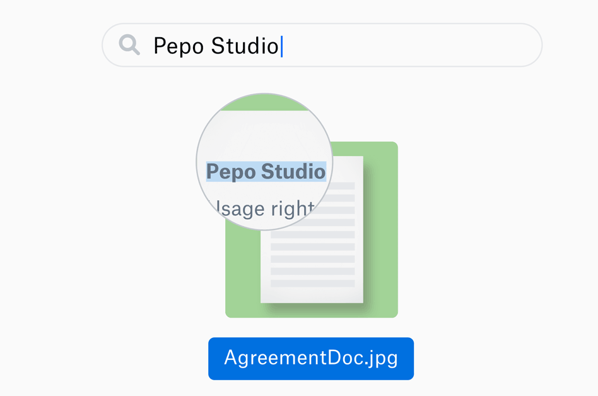Open the AgreementDoc.jpg file label
598x396 pixels.
point(311,359)
